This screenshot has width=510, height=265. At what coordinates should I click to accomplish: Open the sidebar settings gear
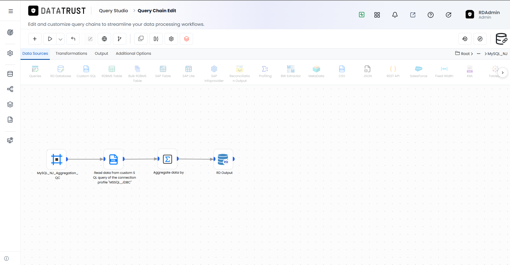10,53
